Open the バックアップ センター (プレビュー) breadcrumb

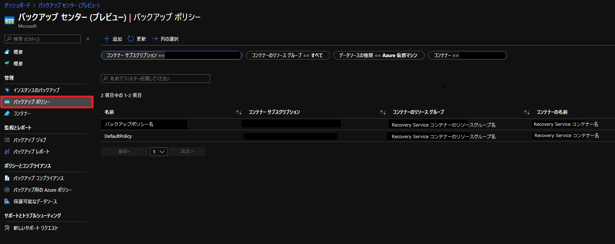(69, 5)
